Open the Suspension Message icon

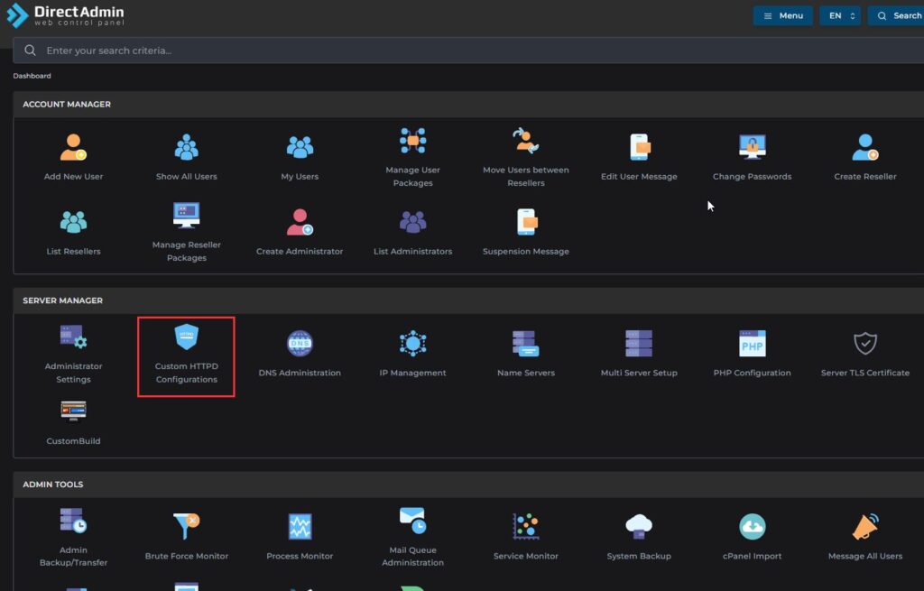point(526,222)
